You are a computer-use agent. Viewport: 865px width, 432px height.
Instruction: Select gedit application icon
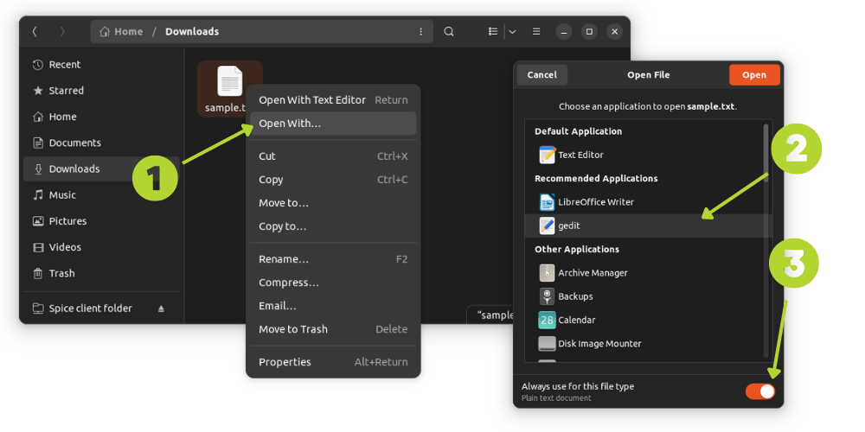[x=547, y=226]
